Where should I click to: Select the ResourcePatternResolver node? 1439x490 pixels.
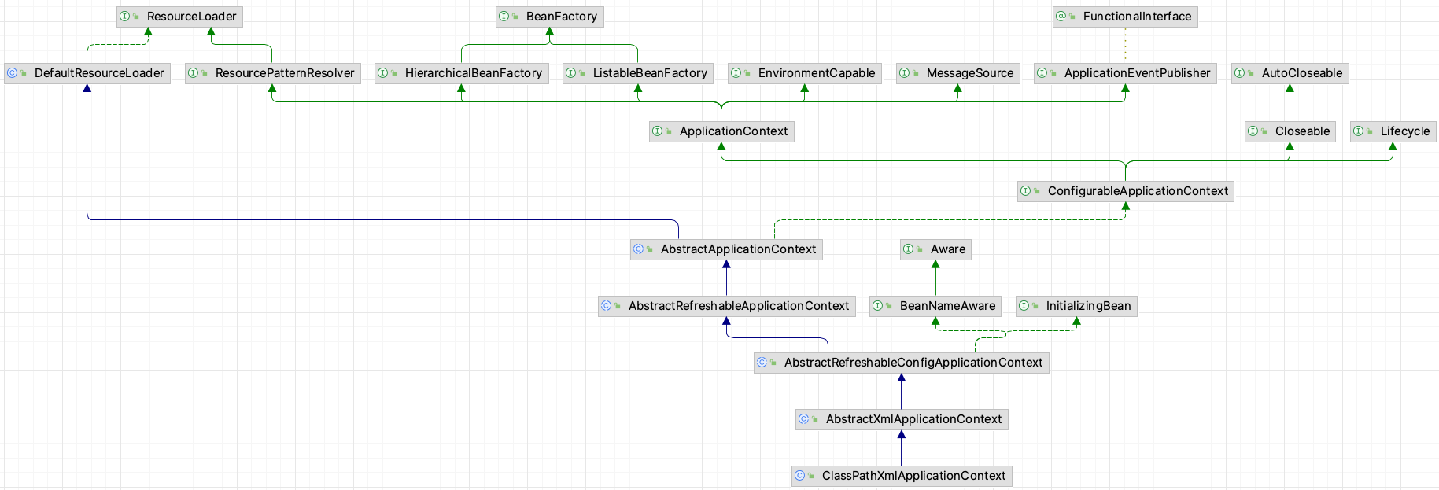pyautogui.click(x=284, y=73)
